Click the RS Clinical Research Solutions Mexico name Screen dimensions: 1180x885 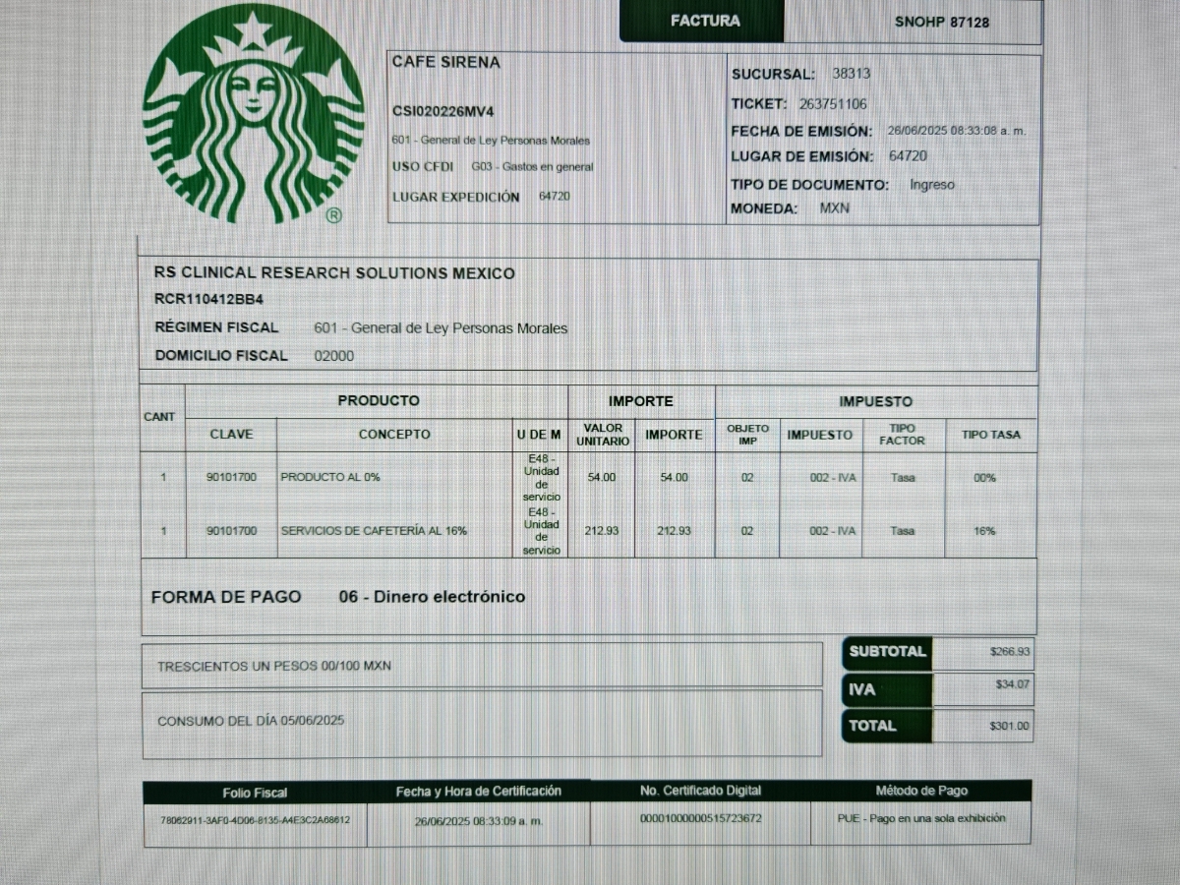coord(334,272)
